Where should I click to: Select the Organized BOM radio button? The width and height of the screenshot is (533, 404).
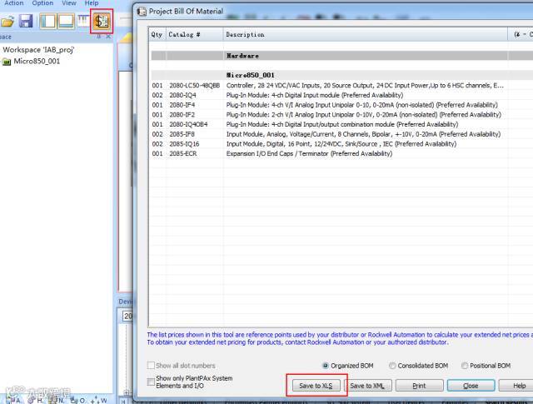tap(326, 366)
